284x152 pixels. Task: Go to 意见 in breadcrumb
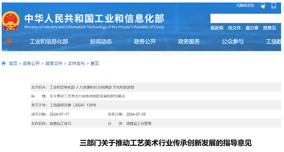pos(95,64)
